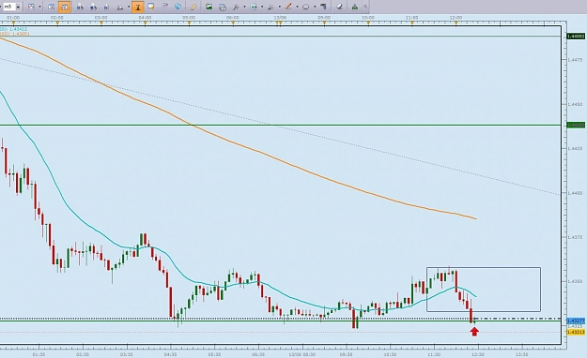
Task: Select the yellow pencil tool
Action: point(193,7)
